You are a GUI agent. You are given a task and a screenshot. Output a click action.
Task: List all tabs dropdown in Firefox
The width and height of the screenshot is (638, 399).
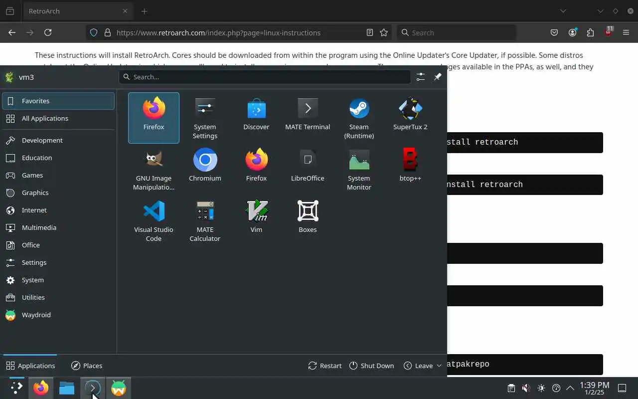point(563,11)
